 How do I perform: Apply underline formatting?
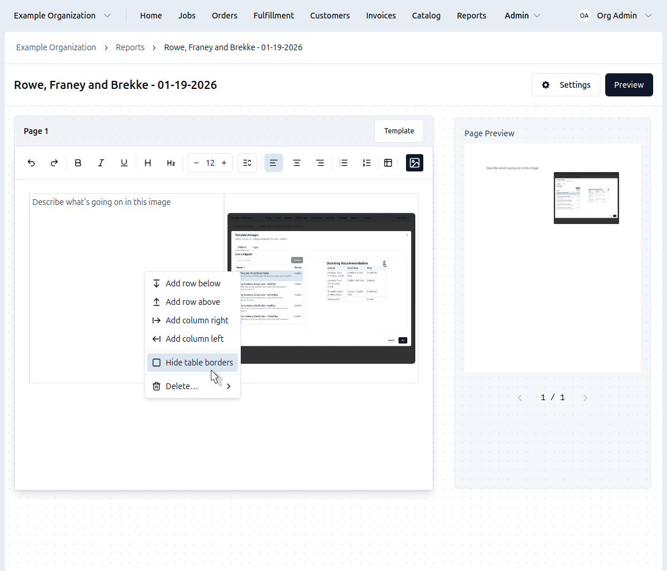(124, 163)
